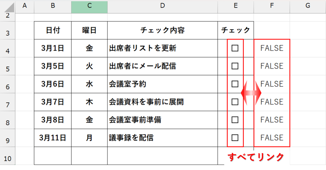
Task: Toggle the 会議室予約 checkbox
Action: click(x=235, y=84)
